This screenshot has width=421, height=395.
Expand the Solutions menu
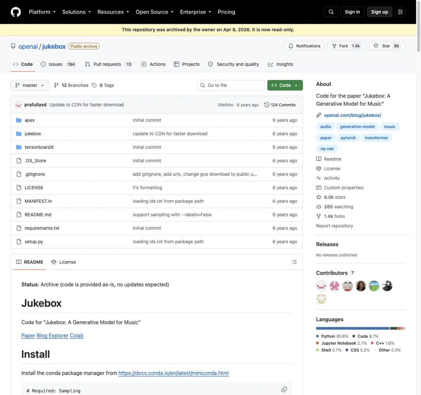[x=76, y=12]
